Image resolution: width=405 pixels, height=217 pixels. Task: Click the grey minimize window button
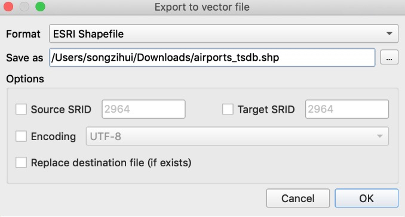(x=24, y=7)
